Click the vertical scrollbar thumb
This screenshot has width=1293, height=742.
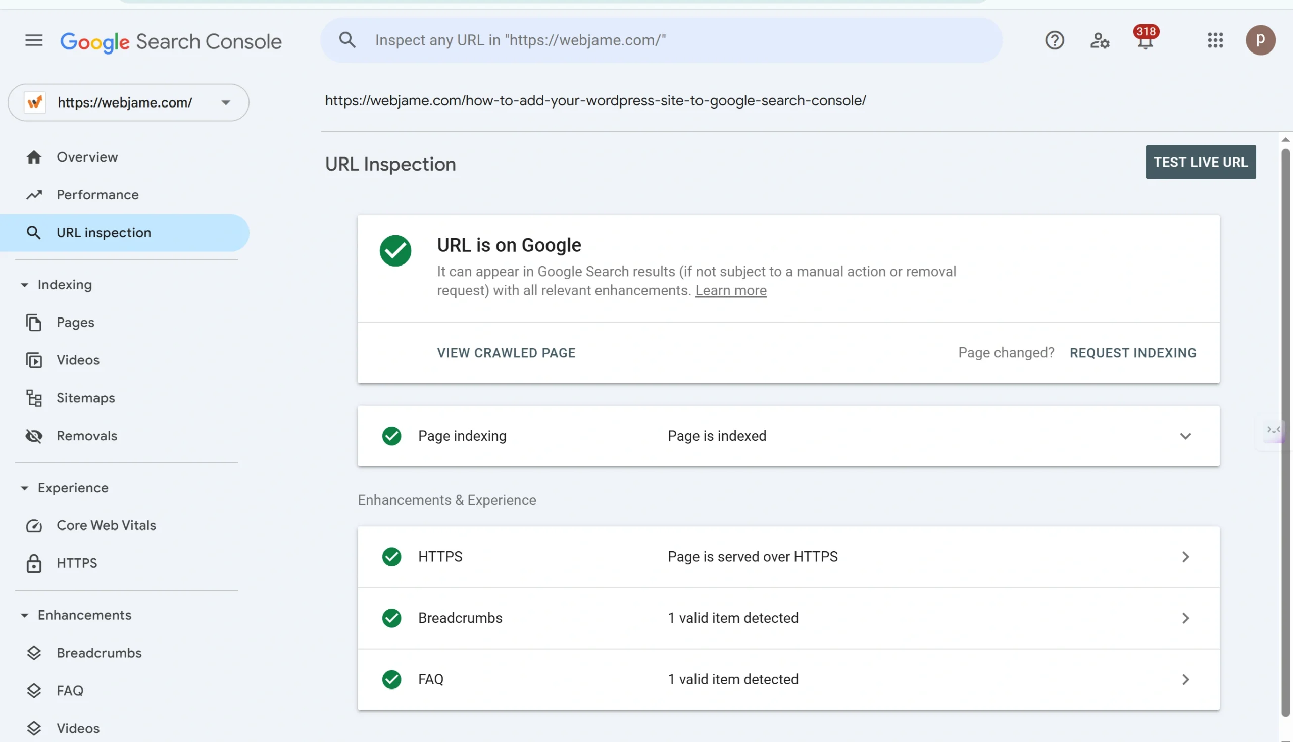1286,433
